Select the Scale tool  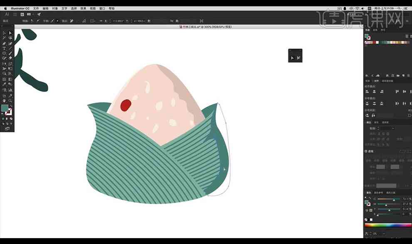tap(10, 64)
